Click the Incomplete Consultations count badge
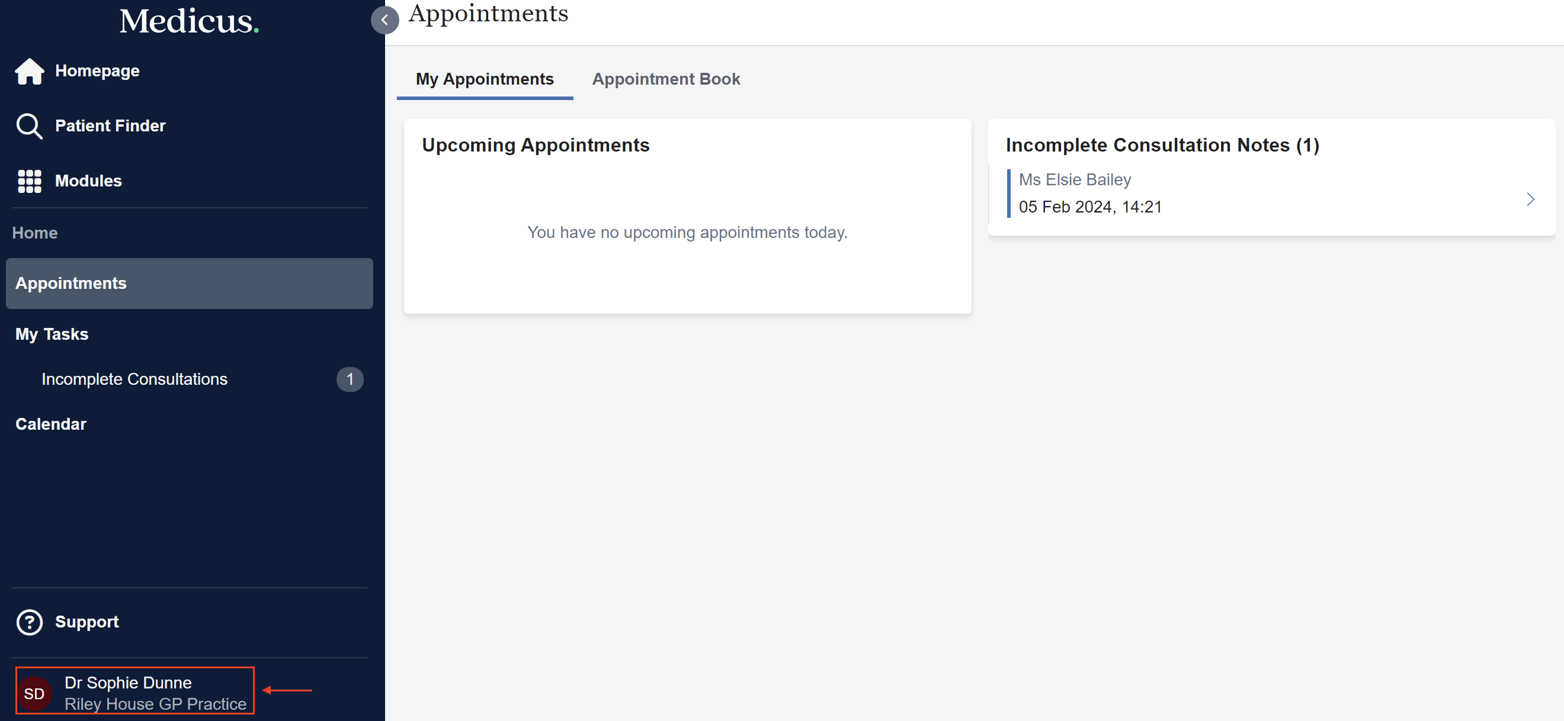 coord(350,379)
